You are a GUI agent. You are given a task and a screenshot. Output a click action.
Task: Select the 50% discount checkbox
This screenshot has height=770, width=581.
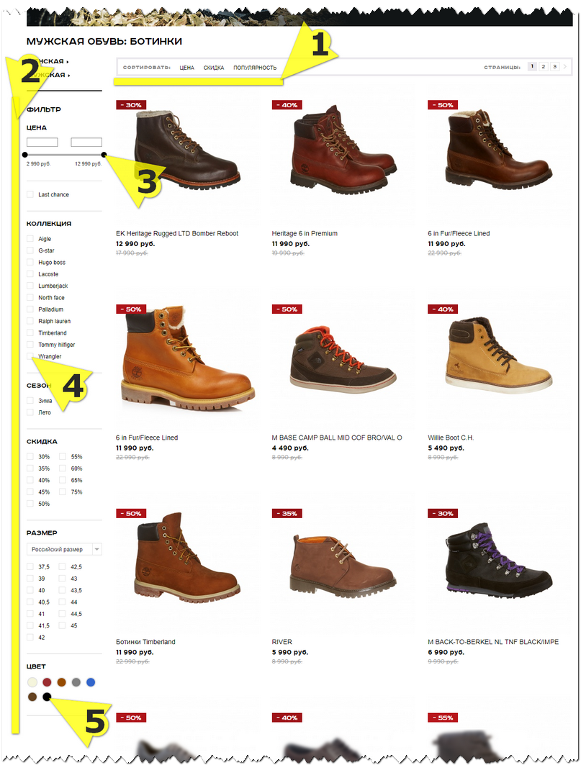click(30, 504)
